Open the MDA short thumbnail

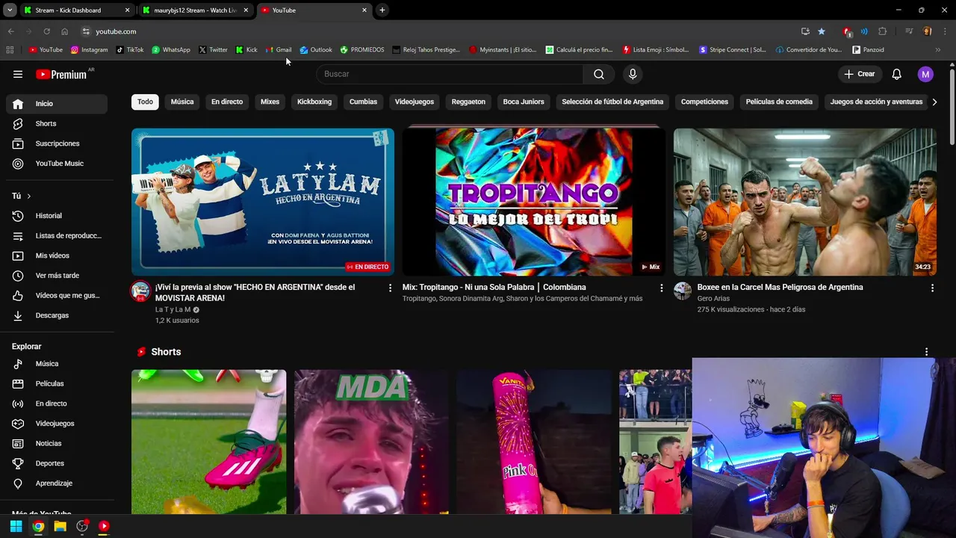[371, 442]
